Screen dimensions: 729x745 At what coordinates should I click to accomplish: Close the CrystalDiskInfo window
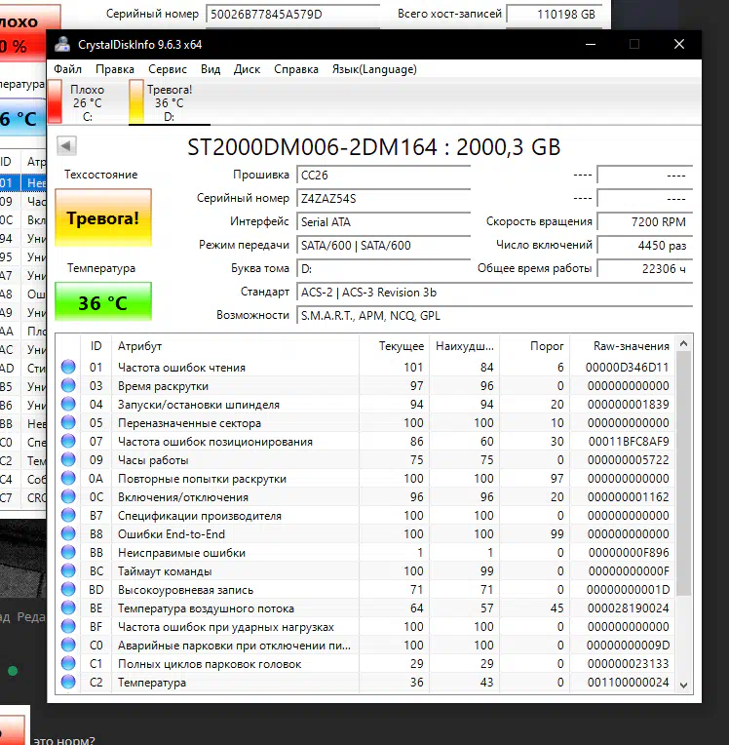pos(679,44)
